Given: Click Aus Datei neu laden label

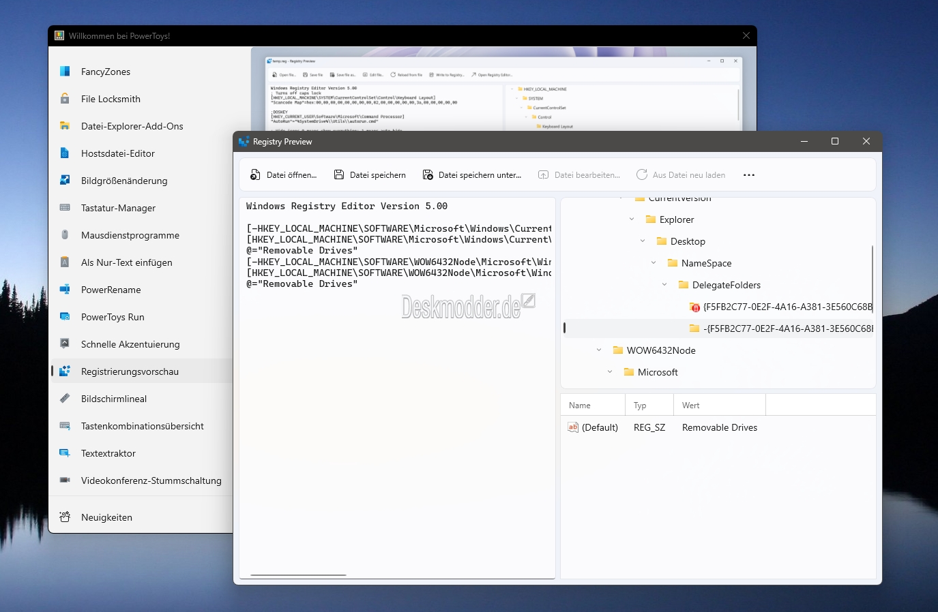Looking at the screenshot, I should (x=689, y=175).
